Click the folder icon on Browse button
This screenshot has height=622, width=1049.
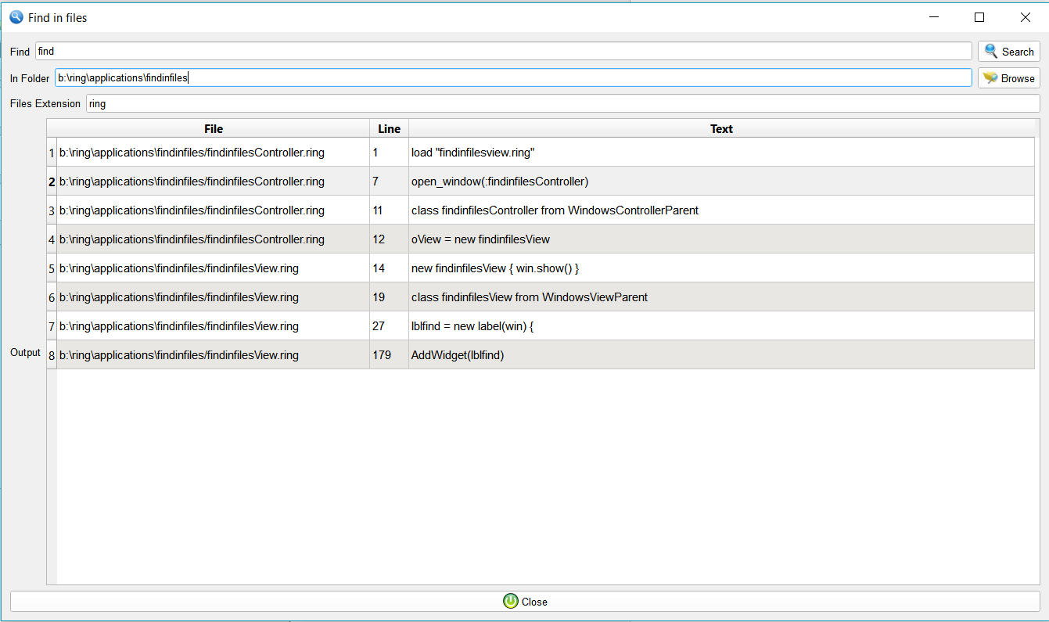click(x=990, y=78)
